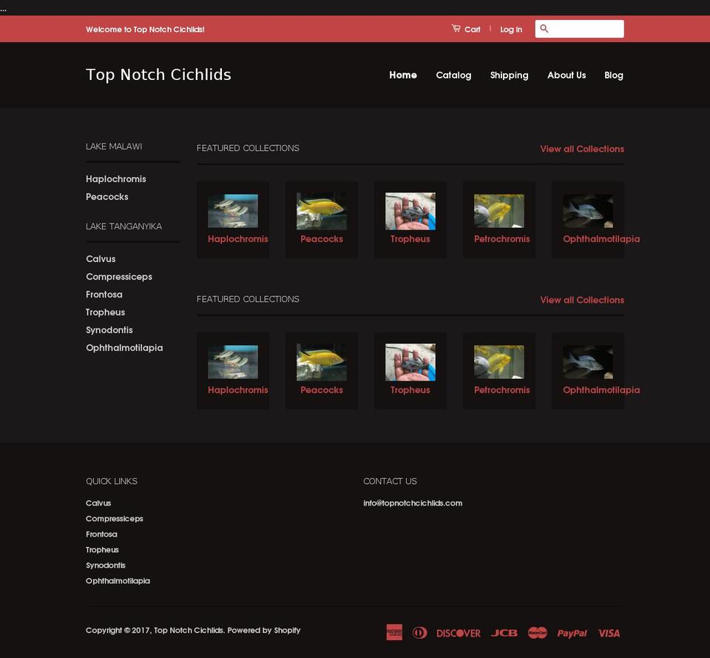Click the American Express payment icon
Screen dimensions: 710x658
pyautogui.click(x=394, y=632)
